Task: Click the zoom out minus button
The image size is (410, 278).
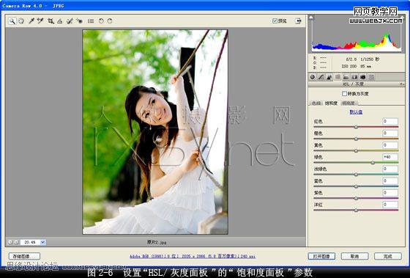Action: (x=10, y=242)
